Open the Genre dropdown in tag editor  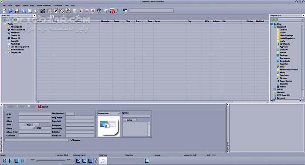(34, 128)
